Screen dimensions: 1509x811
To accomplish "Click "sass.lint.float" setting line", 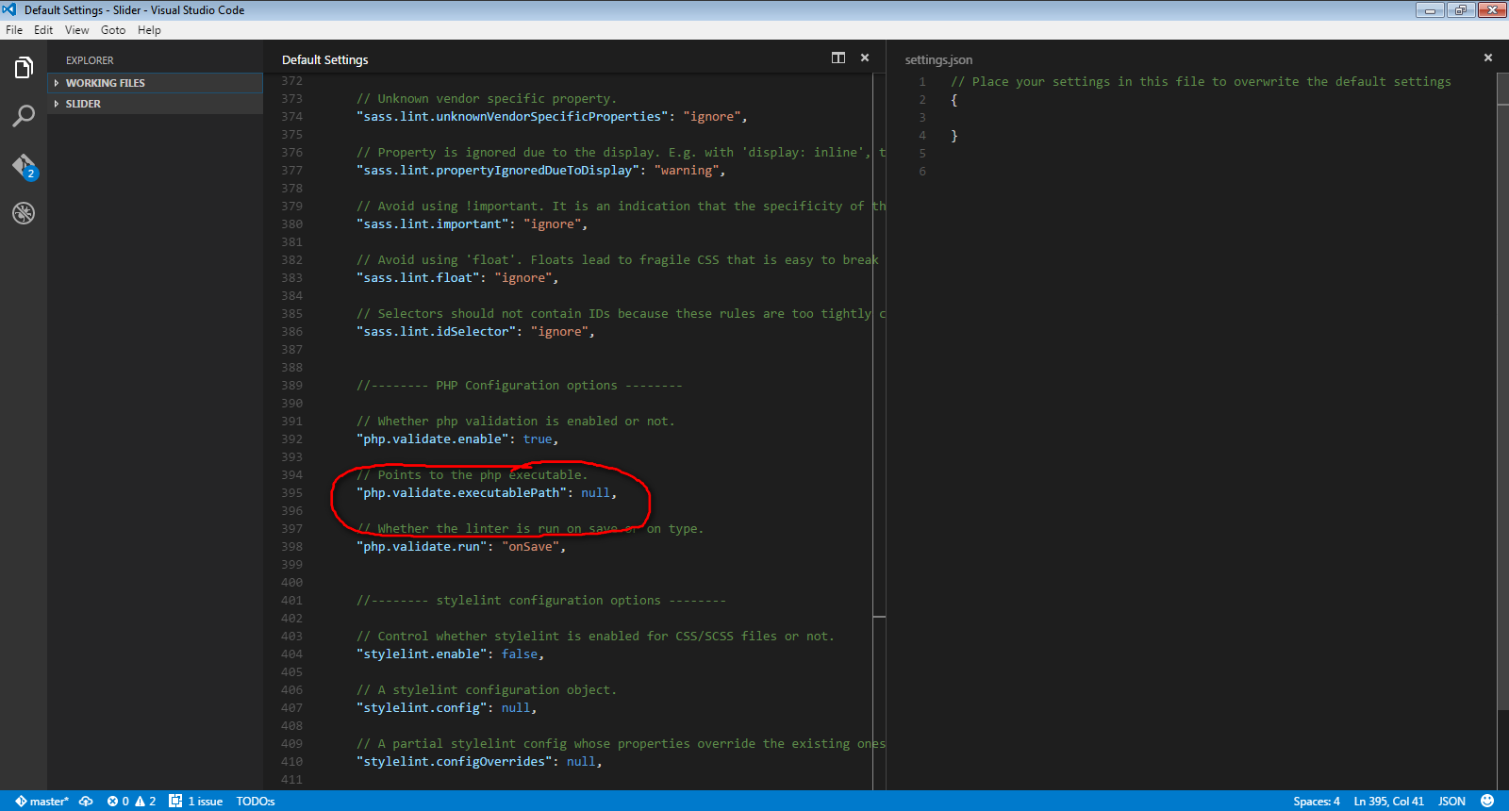I will [x=457, y=278].
